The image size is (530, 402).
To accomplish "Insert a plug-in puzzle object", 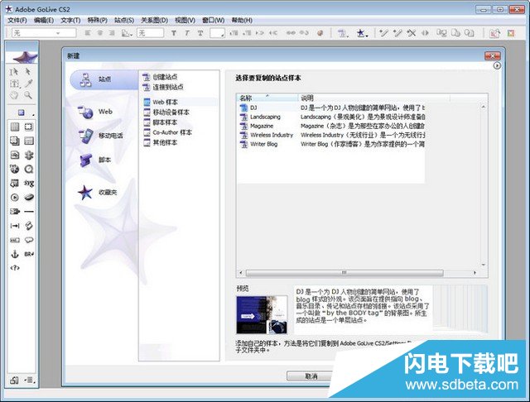I will point(29,155).
